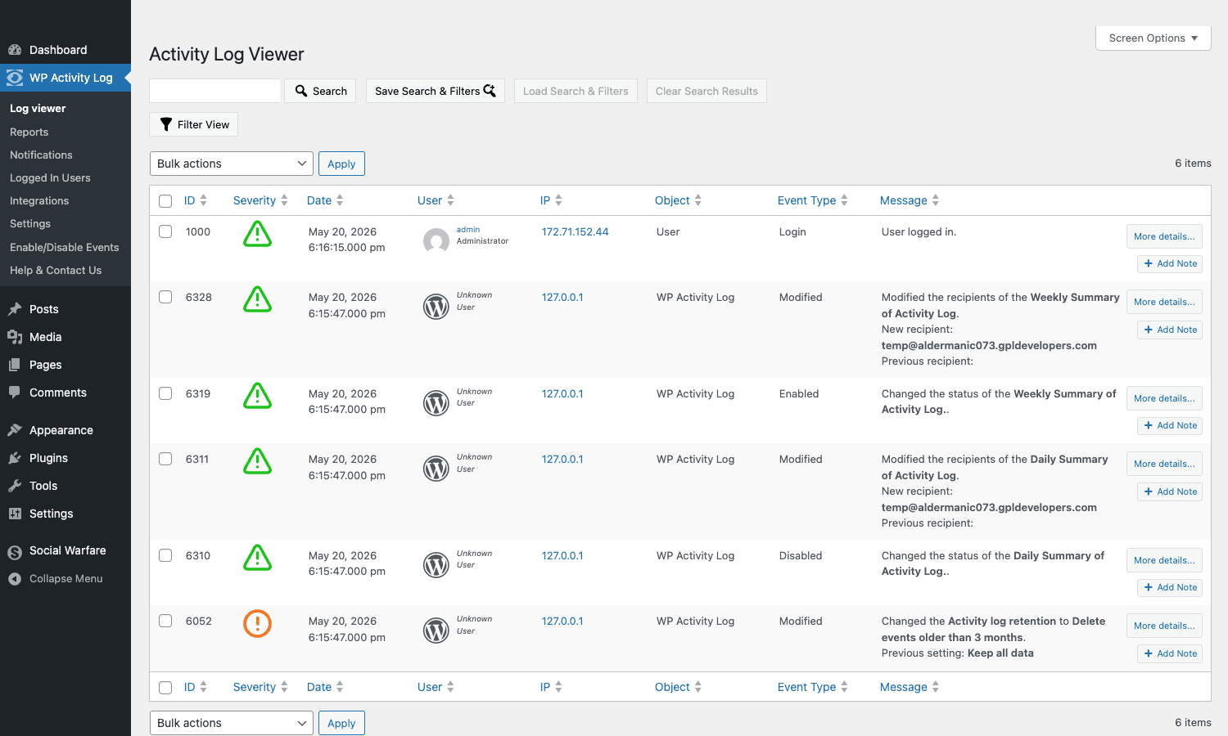Image resolution: width=1228 pixels, height=736 pixels.
Task: Click the Pages icon in sidebar
Action: tap(15, 365)
